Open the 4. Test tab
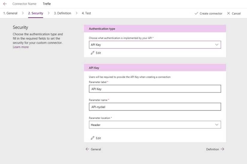Screen dimensions: 247x164 point(86,13)
